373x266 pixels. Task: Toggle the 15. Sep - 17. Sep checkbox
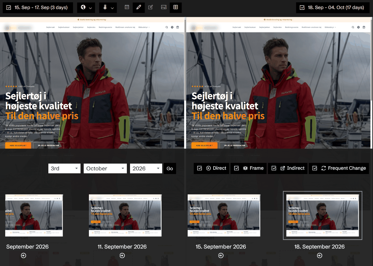coord(9,8)
